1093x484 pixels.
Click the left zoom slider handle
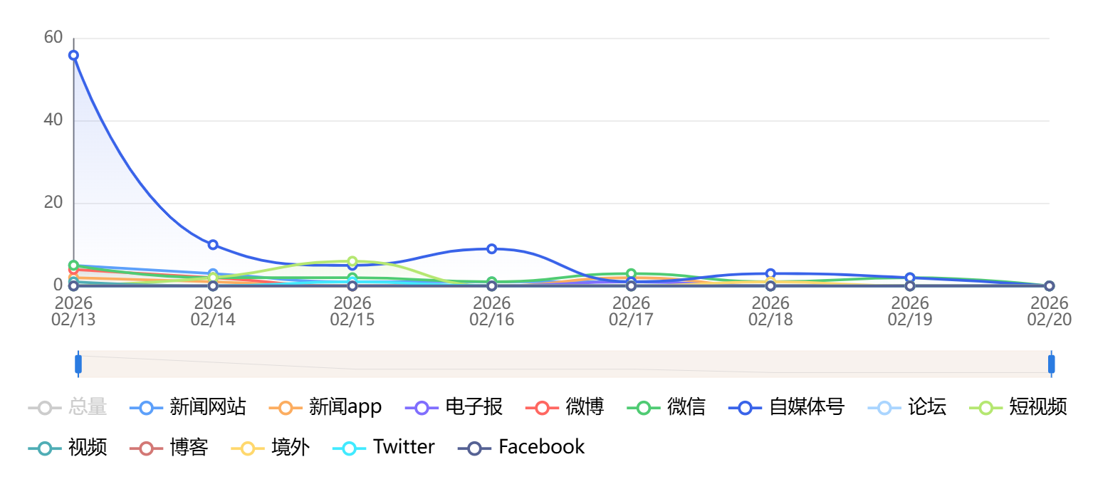pos(78,364)
